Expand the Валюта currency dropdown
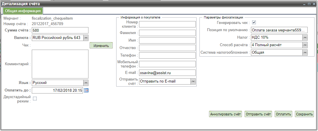This screenshot has height=131, width=318. click(86, 38)
